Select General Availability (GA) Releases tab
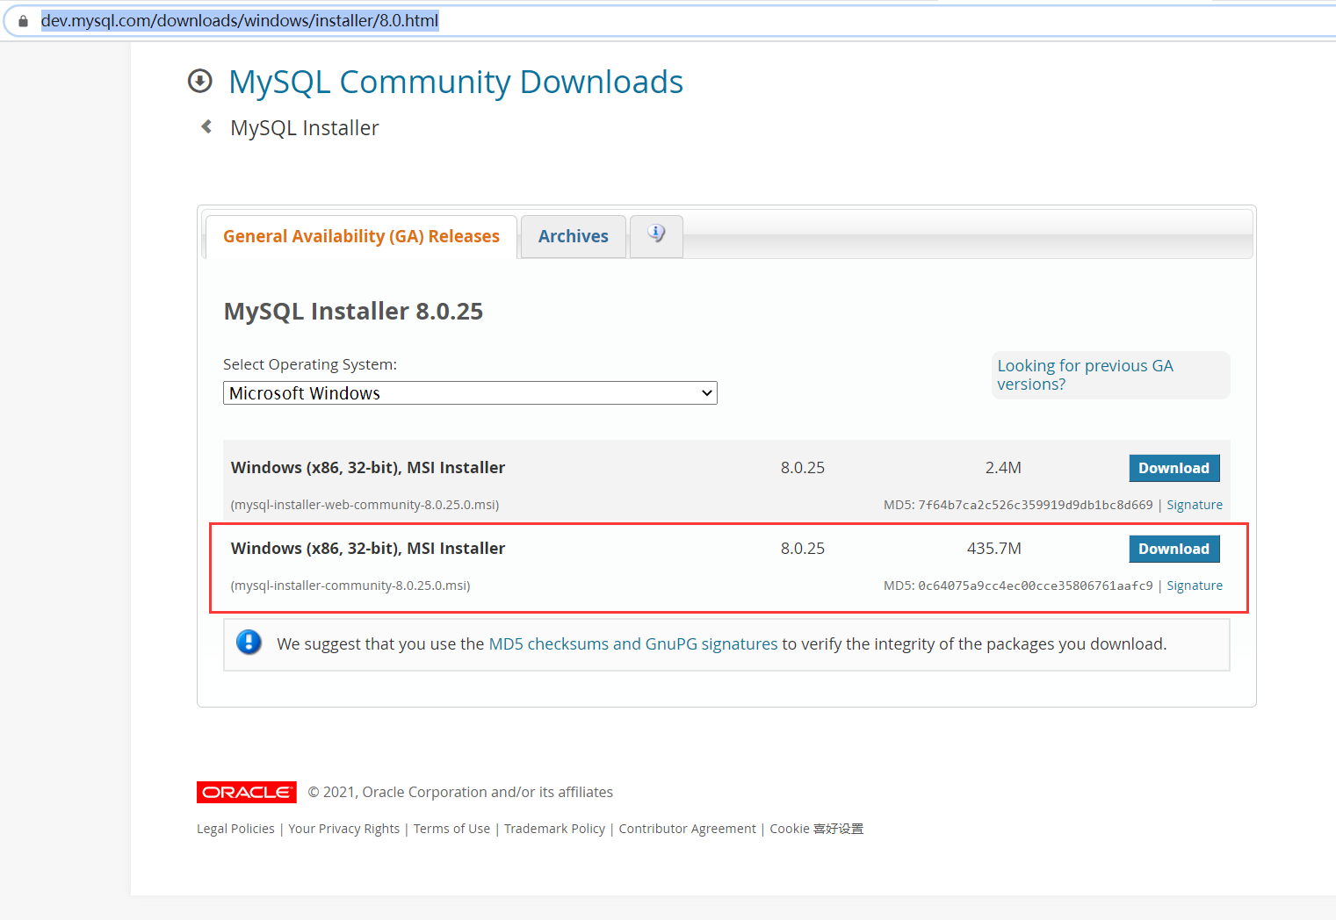The height and width of the screenshot is (920, 1336). click(x=361, y=236)
